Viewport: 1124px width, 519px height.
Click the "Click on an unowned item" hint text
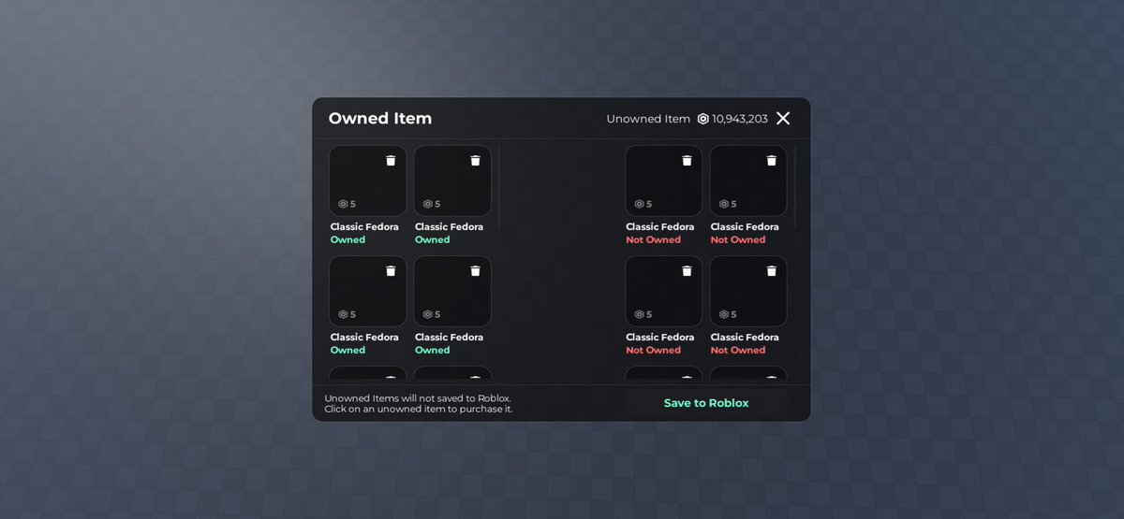pyautogui.click(x=419, y=410)
